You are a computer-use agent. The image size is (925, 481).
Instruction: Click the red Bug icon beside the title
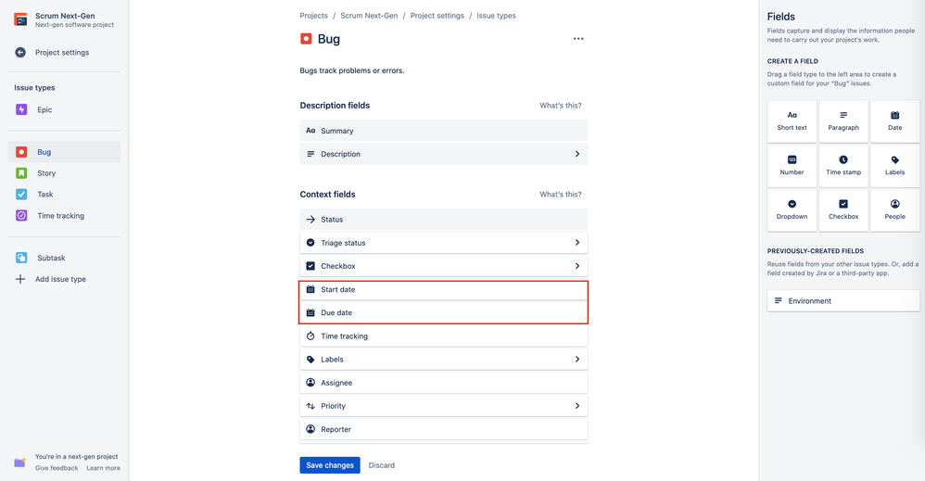(306, 39)
